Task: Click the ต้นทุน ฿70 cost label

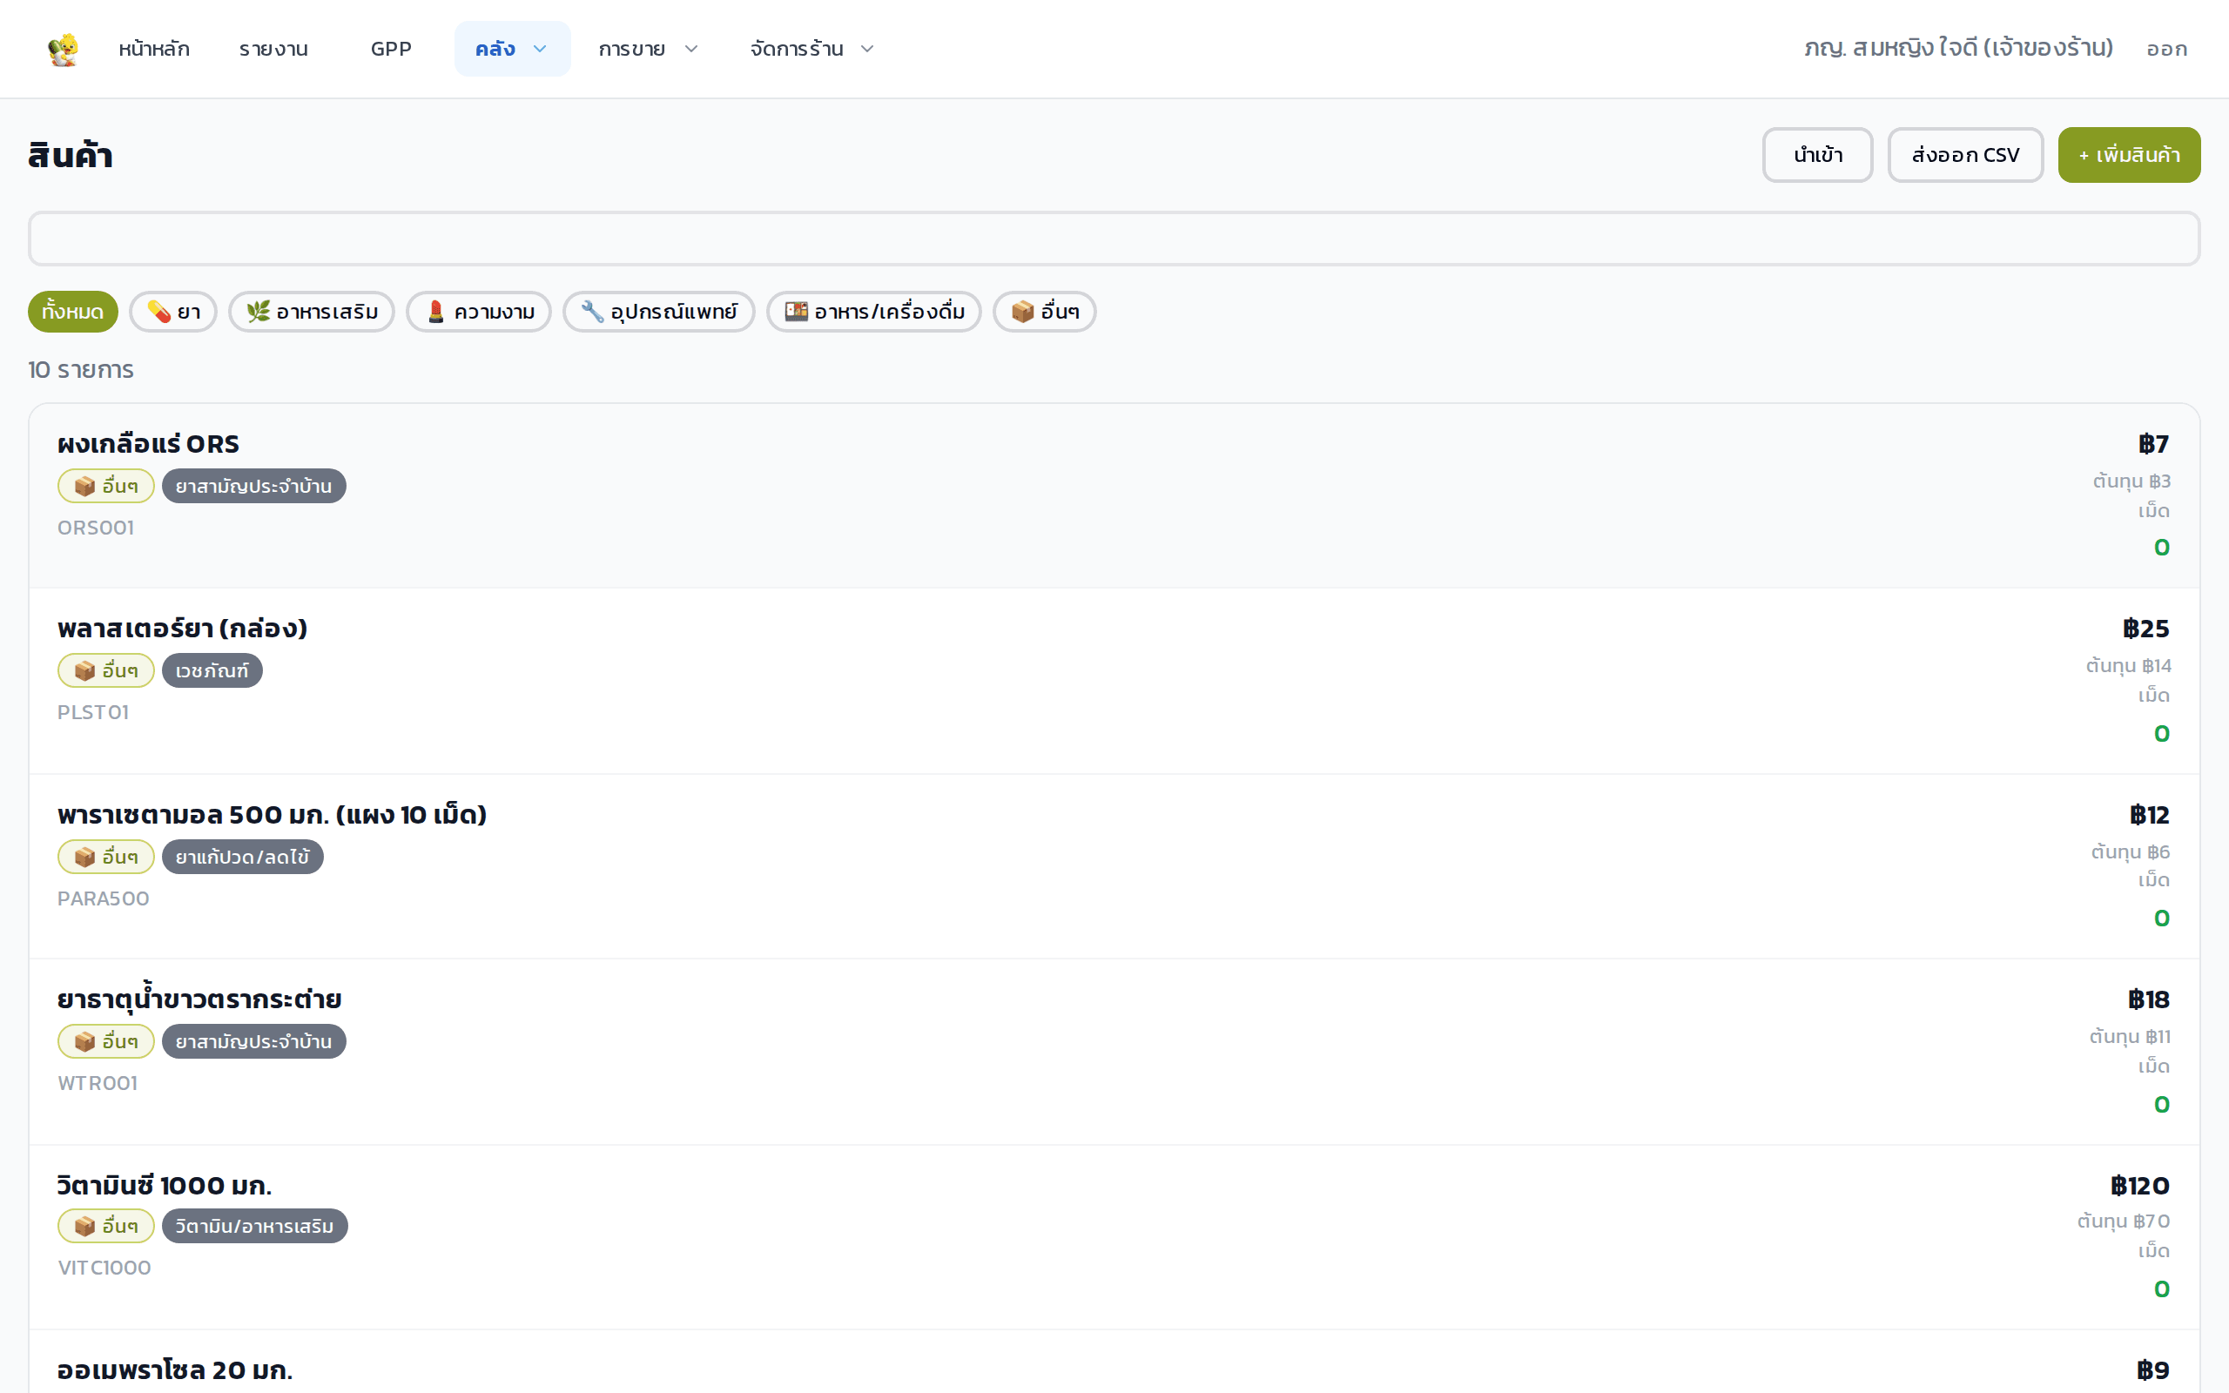Action: coord(2123,1221)
